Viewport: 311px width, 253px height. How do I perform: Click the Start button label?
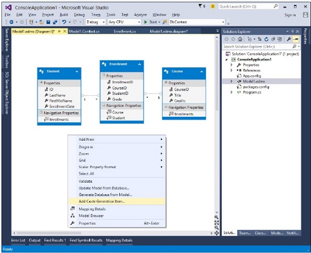[153, 22]
